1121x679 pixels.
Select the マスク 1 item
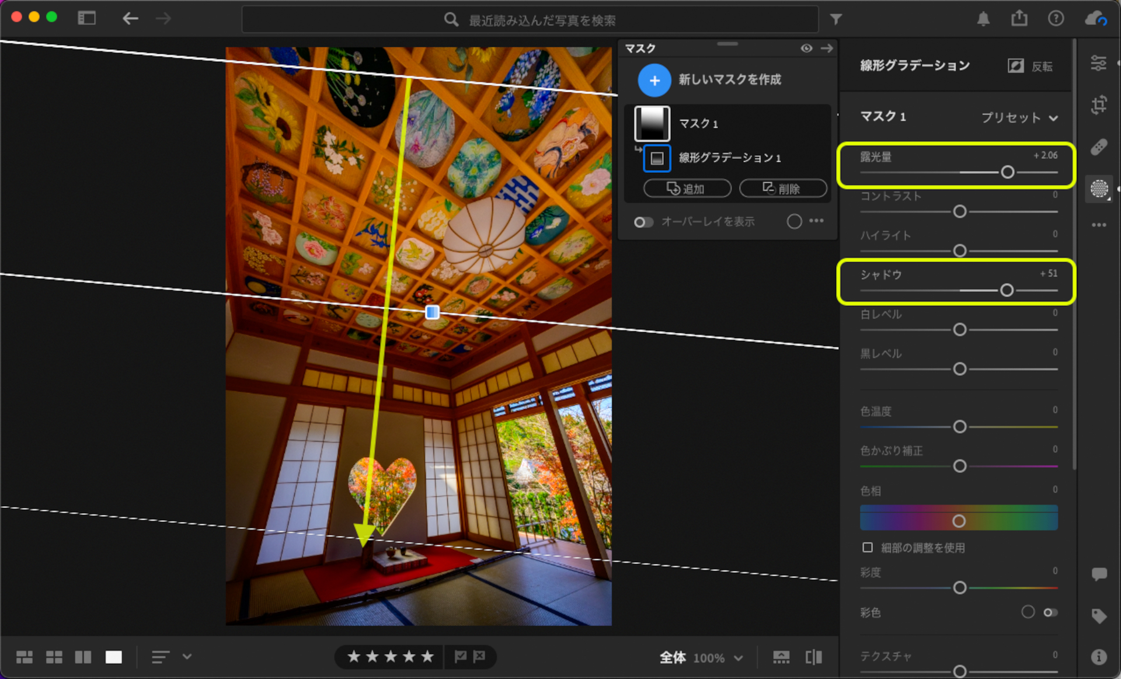[x=698, y=124]
